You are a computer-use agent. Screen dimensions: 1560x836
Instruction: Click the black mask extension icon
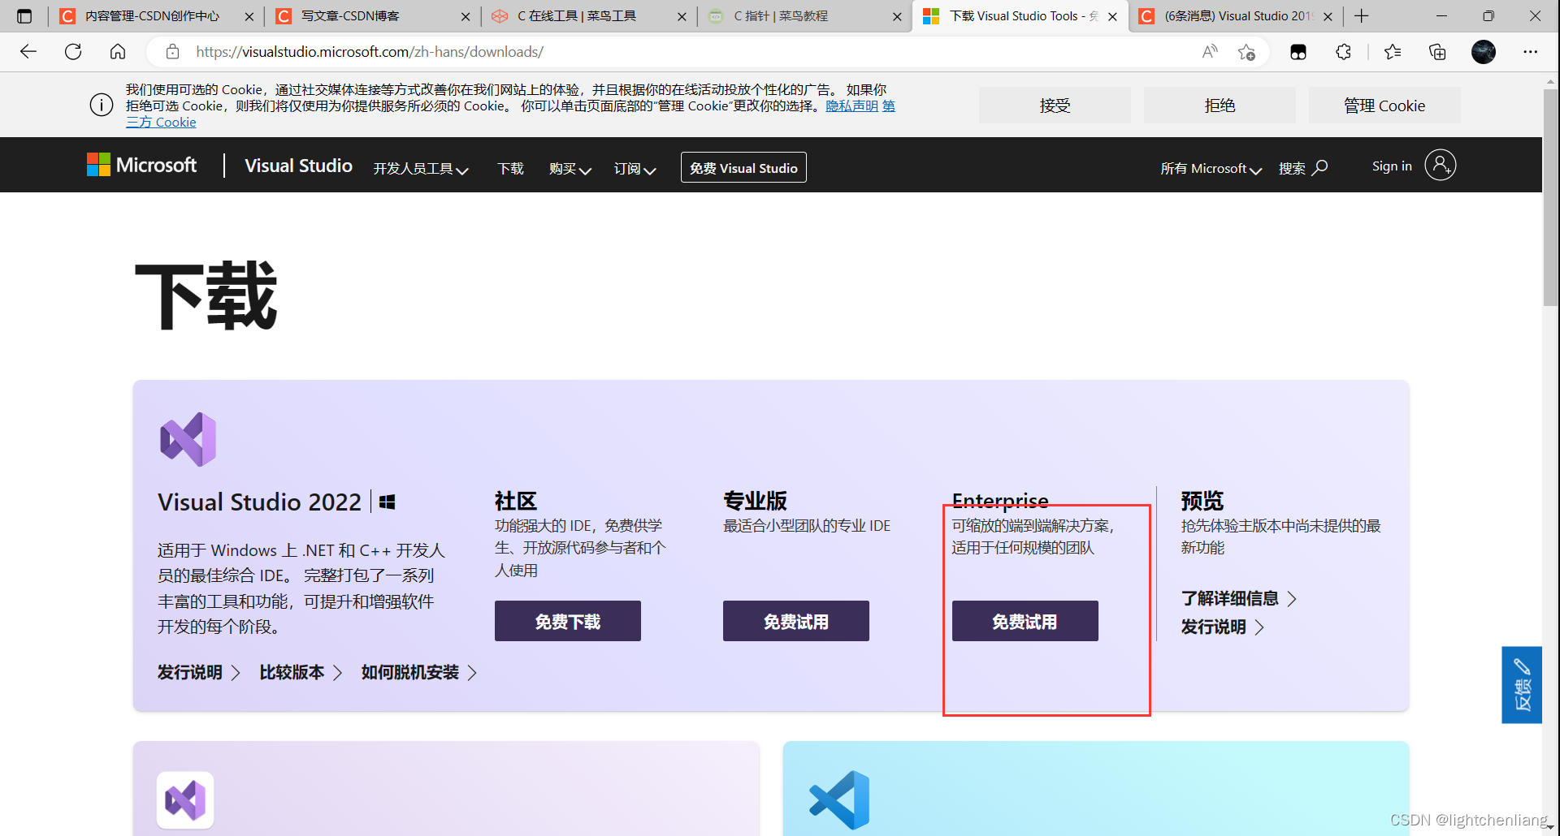1298,52
